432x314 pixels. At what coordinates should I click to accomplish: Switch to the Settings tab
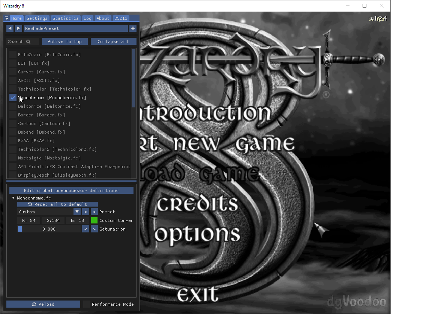tap(37, 18)
